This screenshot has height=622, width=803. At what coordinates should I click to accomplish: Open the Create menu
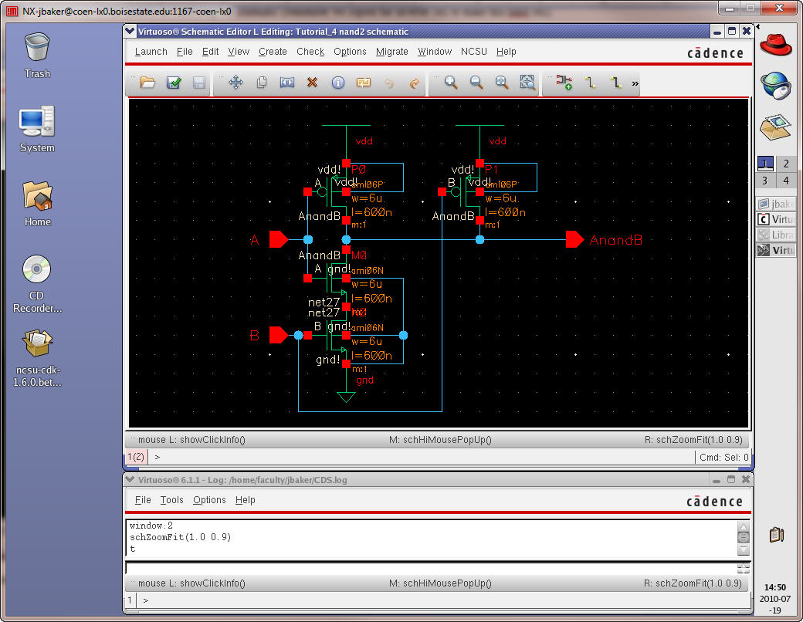(273, 52)
